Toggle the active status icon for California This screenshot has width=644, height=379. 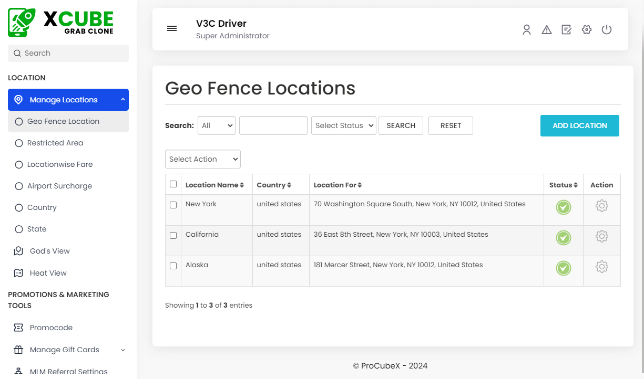pos(563,237)
